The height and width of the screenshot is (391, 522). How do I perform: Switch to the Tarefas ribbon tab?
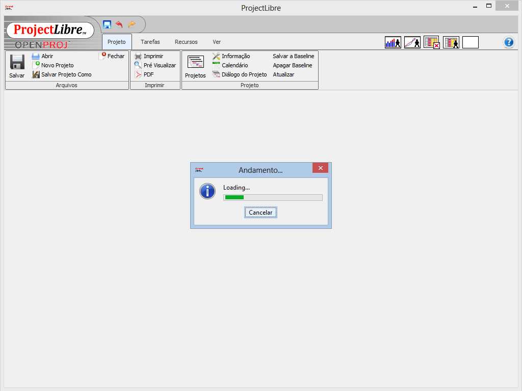pos(150,42)
